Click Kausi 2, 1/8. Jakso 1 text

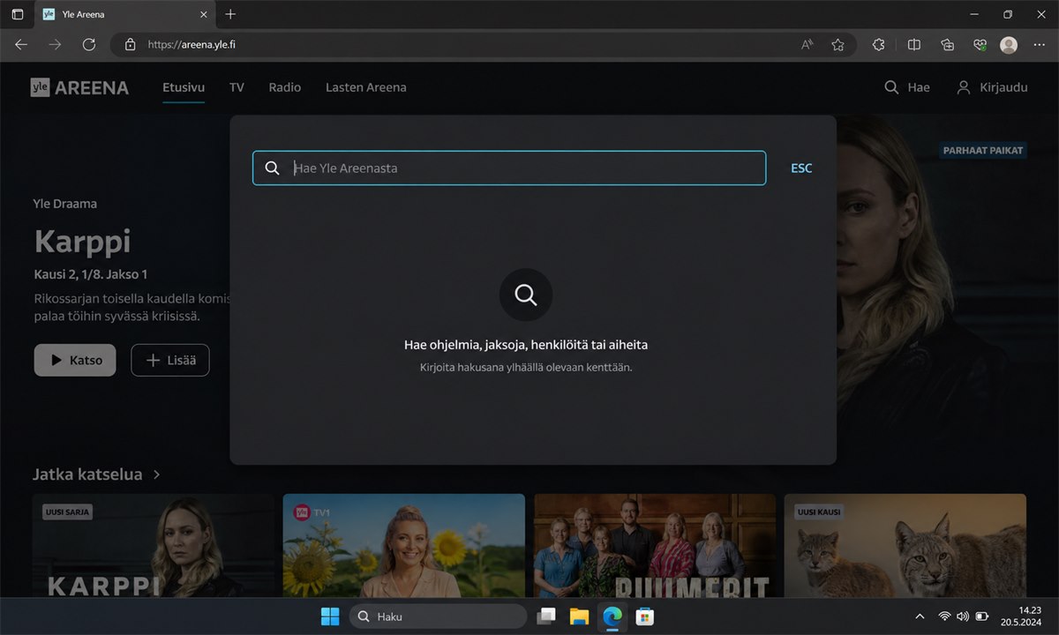(x=91, y=274)
